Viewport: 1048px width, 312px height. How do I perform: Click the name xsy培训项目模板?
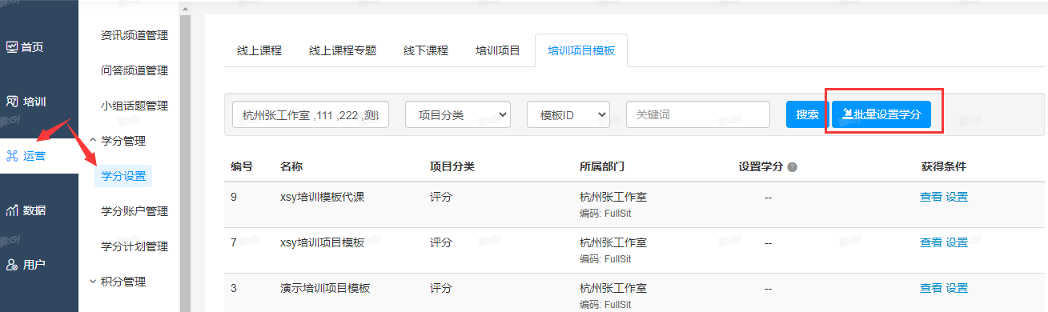[323, 242]
